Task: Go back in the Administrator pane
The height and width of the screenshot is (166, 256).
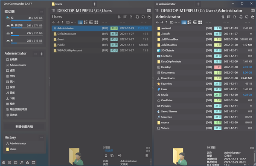Action: 157,22
